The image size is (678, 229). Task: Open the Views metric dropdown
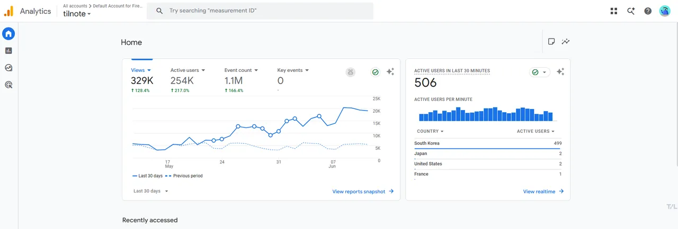(141, 70)
